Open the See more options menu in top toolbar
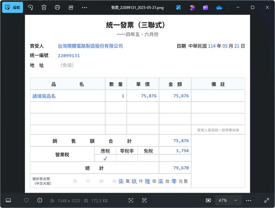Screen dimensions: 275x208 pos(84,8)
